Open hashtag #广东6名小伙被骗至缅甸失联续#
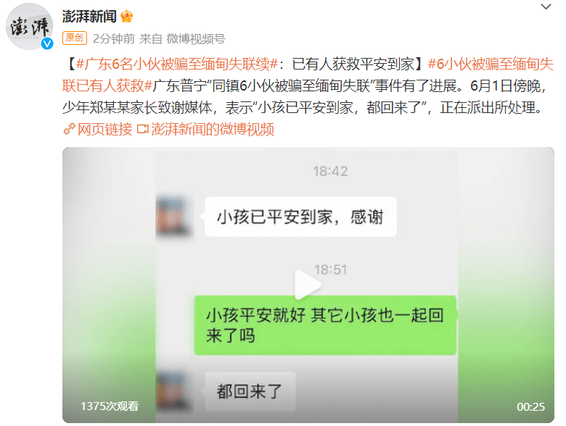 177,64
